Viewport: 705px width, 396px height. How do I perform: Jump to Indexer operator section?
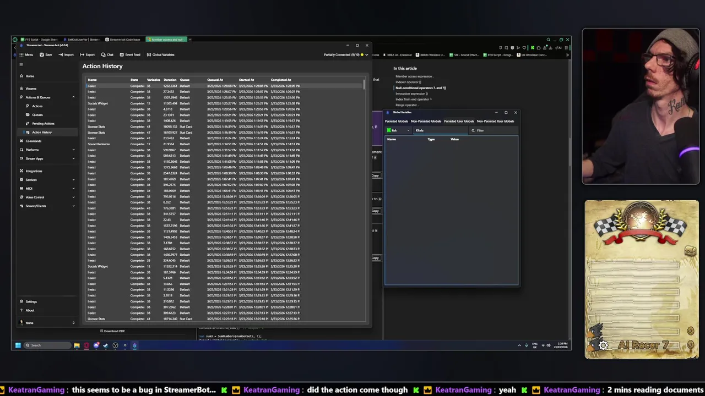coord(408,82)
